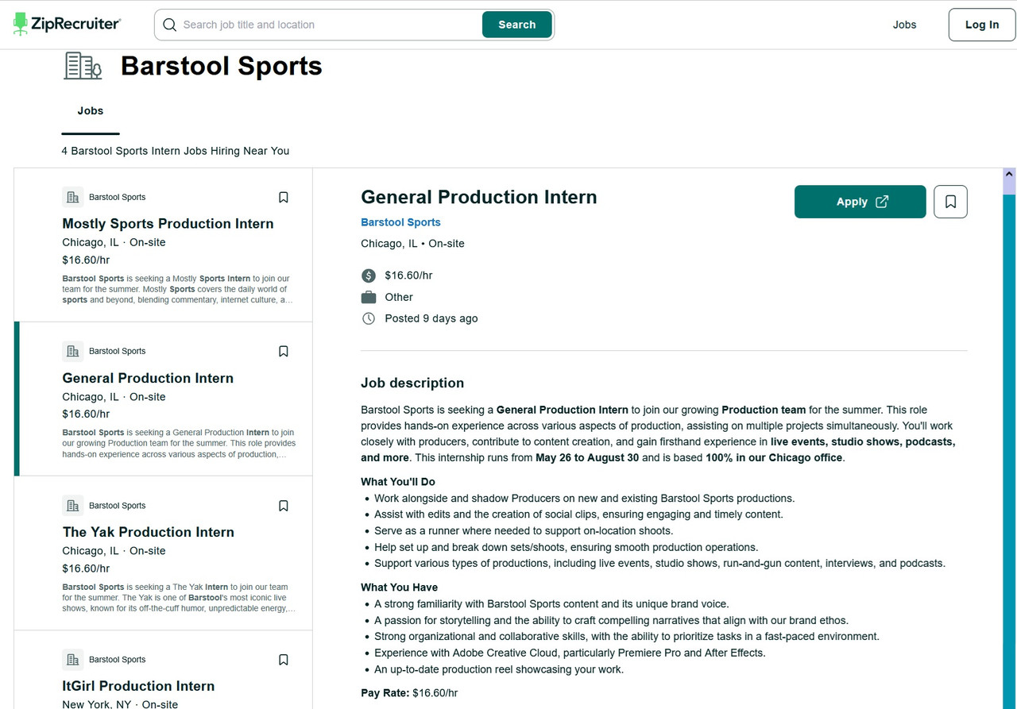
Task: Click the dollar salary icon
Action: click(369, 276)
